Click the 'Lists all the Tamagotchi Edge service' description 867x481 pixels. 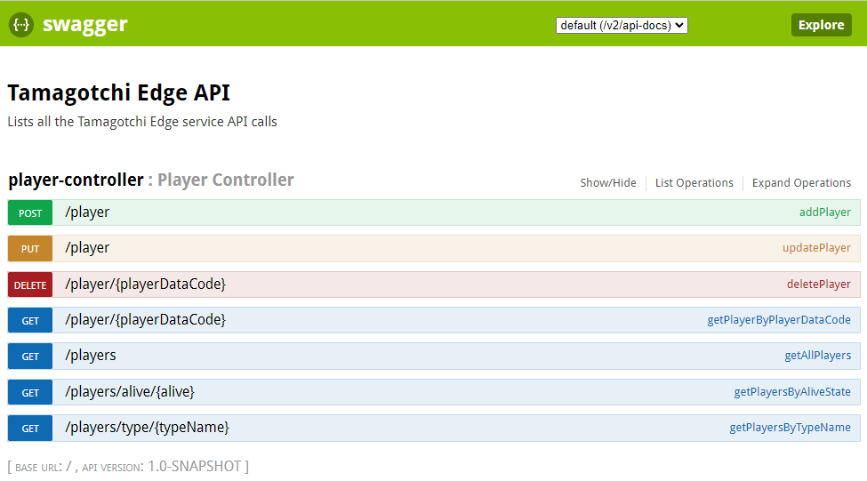coord(142,122)
